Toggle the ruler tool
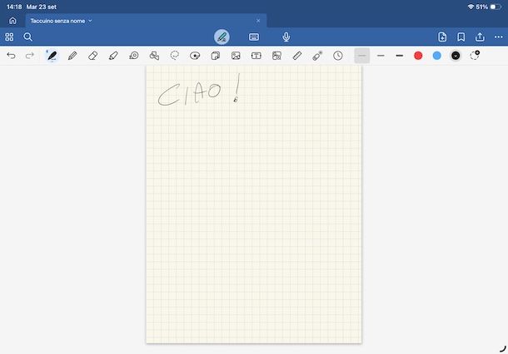Image resolution: width=508 pixels, height=354 pixels. tap(297, 56)
